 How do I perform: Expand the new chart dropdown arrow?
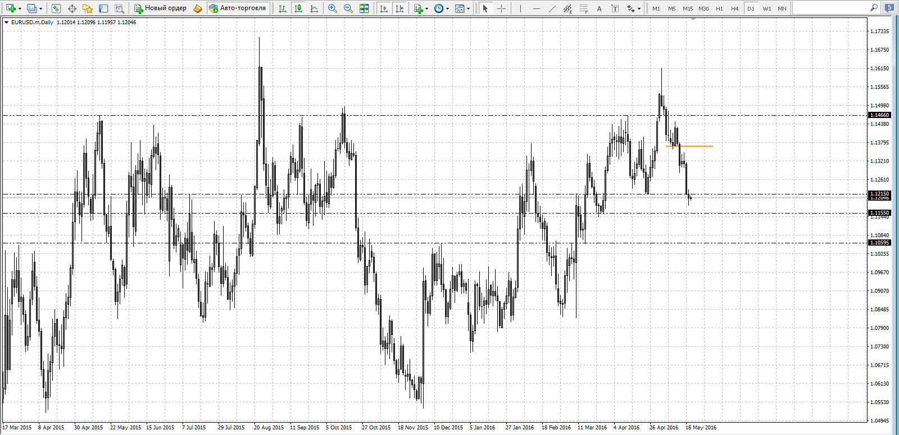20,9
